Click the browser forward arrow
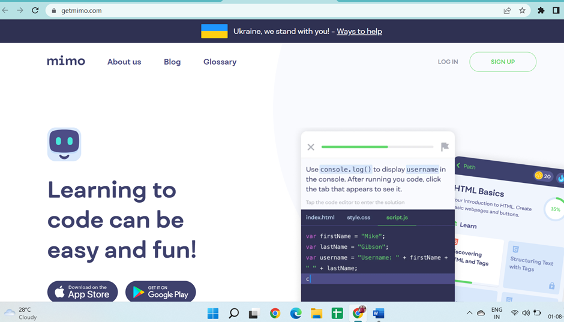Image resolution: width=564 pixels, height=322 pixels. 20,10
